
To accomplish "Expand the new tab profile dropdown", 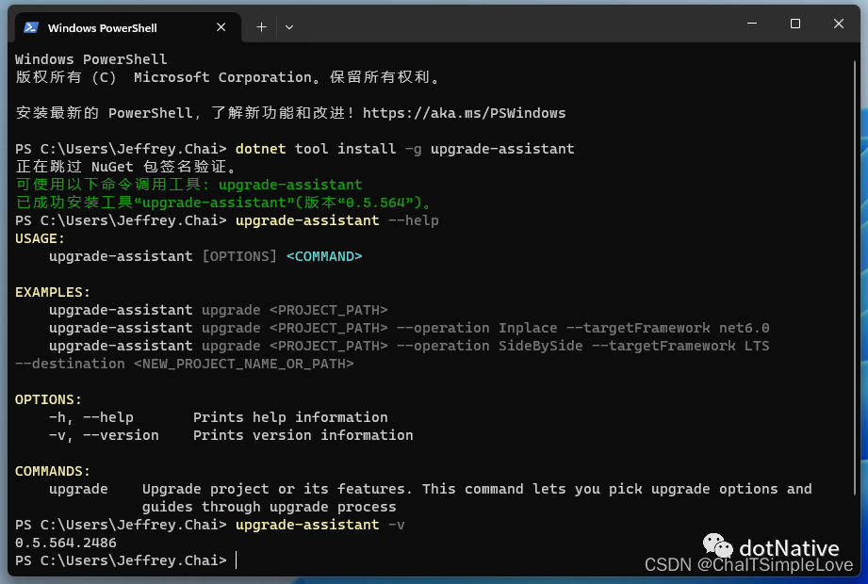I will point(289,27).
